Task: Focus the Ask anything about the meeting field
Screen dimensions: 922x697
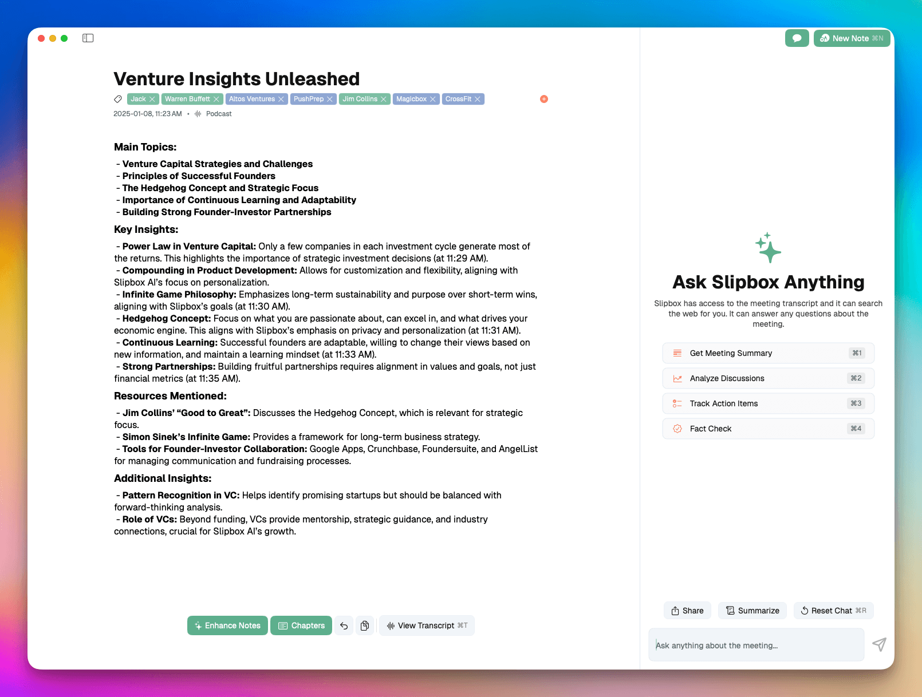Action: coord(756,645)
